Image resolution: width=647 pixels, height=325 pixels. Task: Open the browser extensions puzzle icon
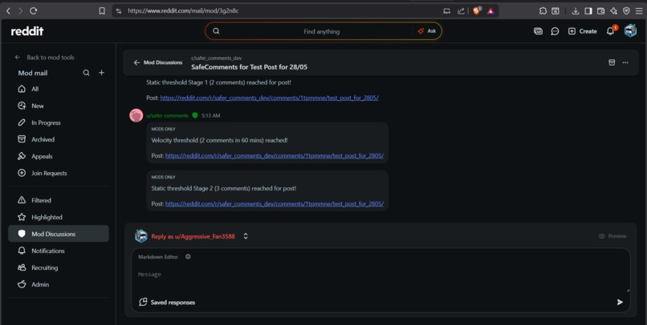tap(543, 11)
